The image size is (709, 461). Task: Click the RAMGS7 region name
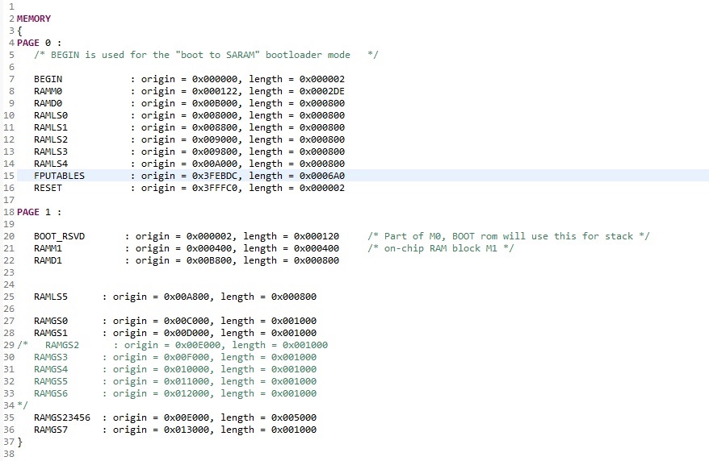[x=51, y=430]
